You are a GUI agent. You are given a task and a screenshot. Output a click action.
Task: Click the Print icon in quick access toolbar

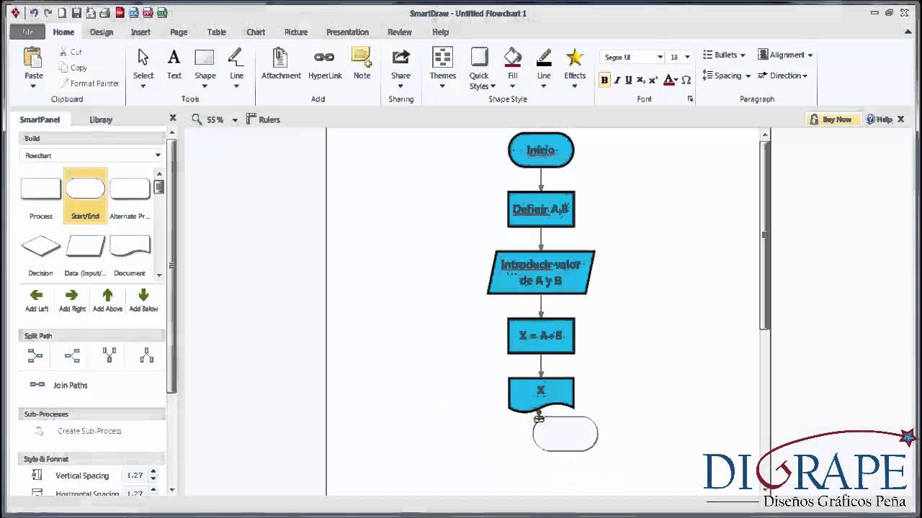pos(105,13)
